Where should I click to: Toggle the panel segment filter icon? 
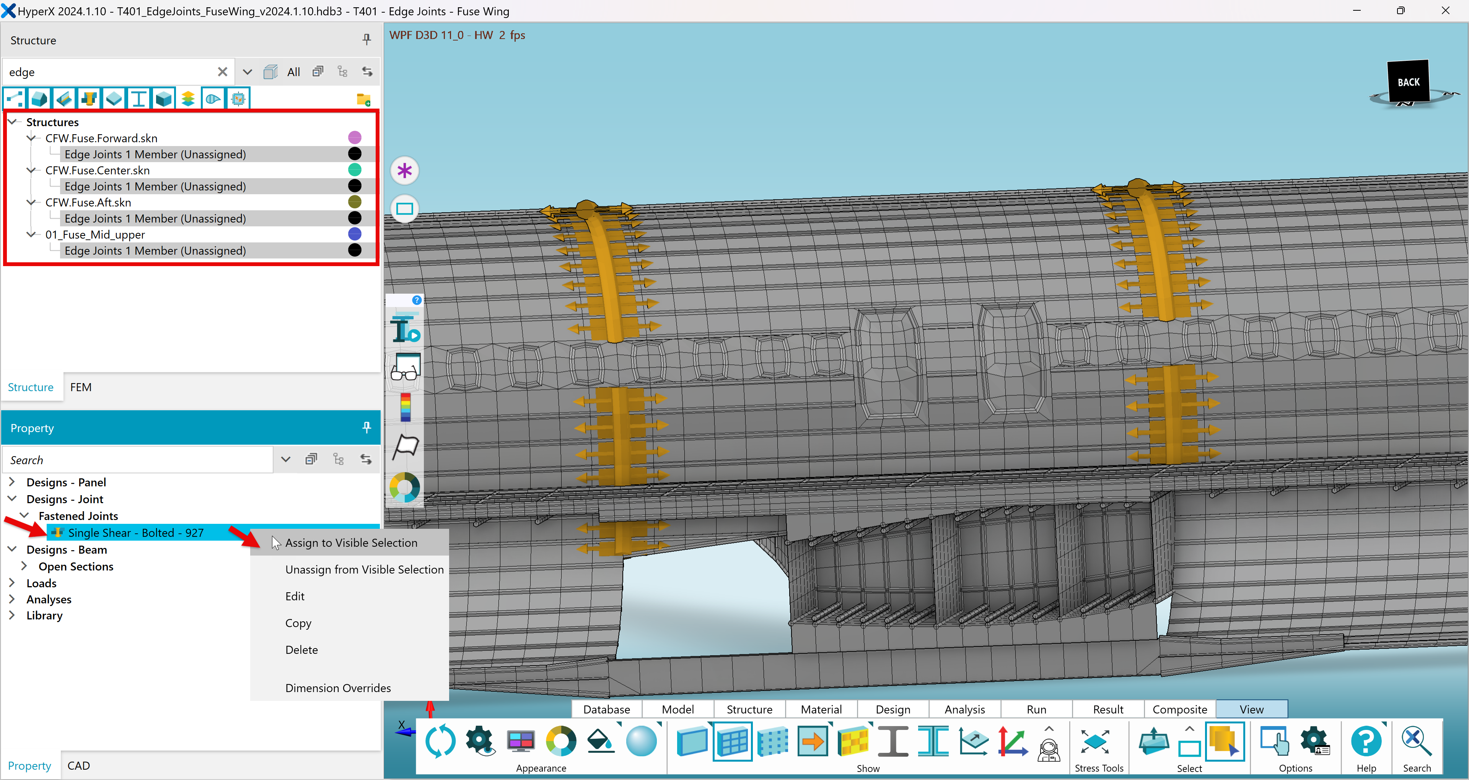(39, 99)
